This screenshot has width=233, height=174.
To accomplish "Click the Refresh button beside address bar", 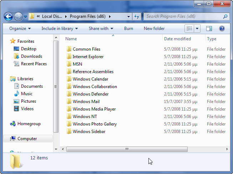I will tap(137, 16).
